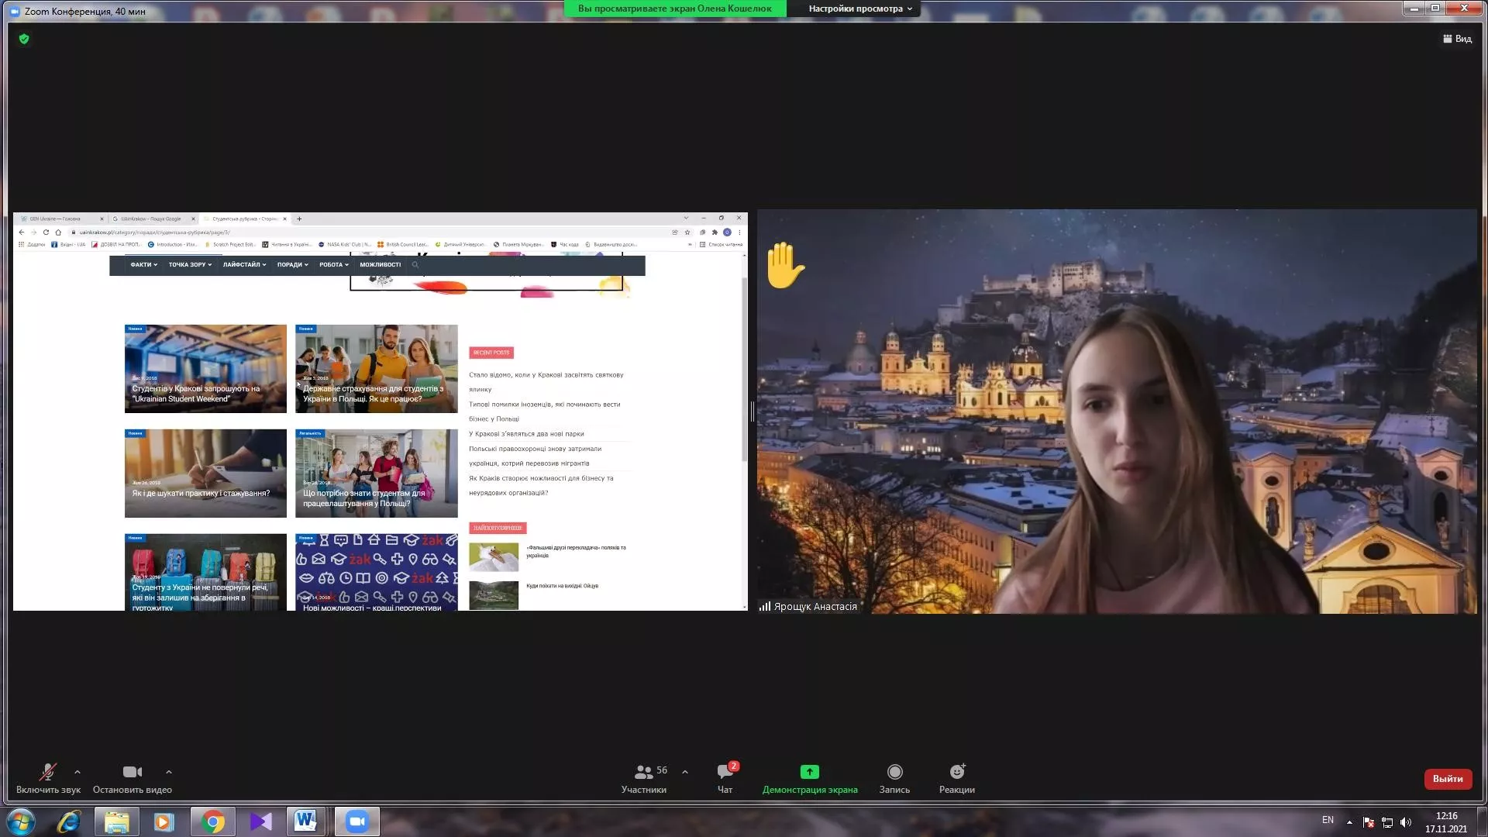Expand audio options arrow beside microphone
Viewport: 1488px width, 837px height.
tap(77, 772)
